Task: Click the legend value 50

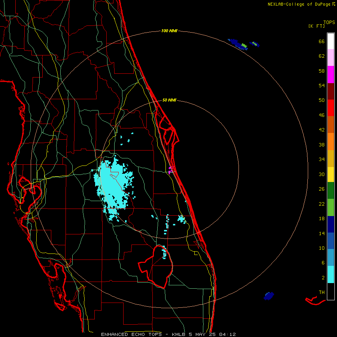Action: coord(322,100)
